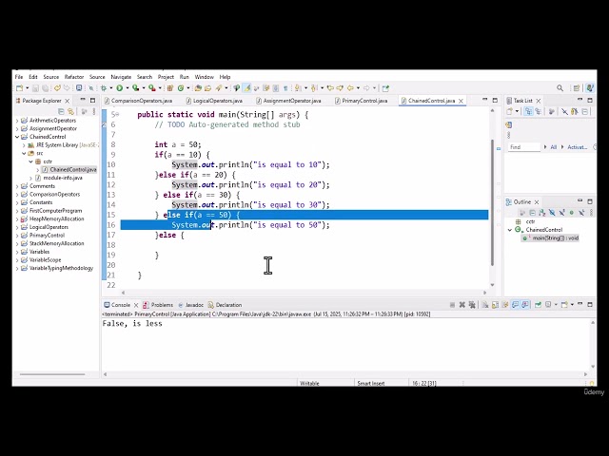Click Terminate red square in Console toolbar
The height and width of the screenshot is (456, 609).
tap(452, 305)
